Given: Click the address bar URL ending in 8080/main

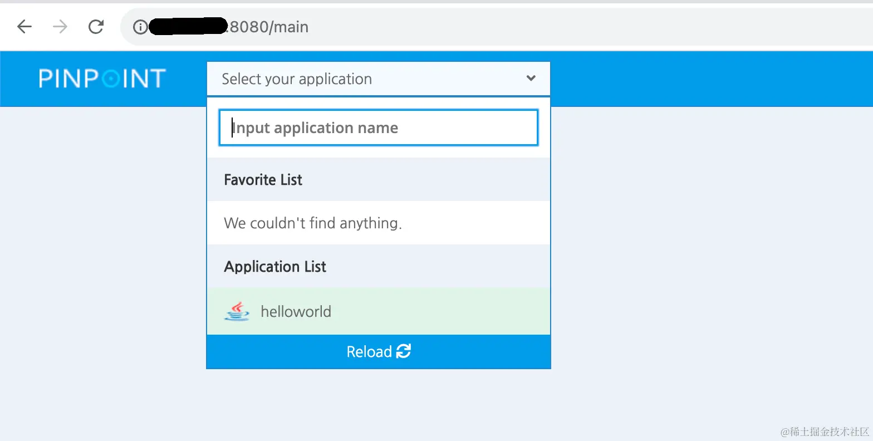Looking at the screenshot, I should 269,27.
